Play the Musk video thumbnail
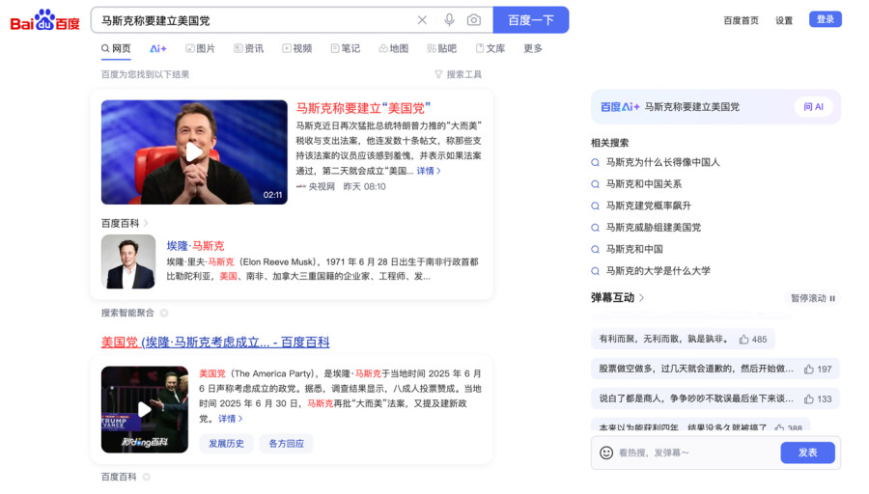 point(194,152)
